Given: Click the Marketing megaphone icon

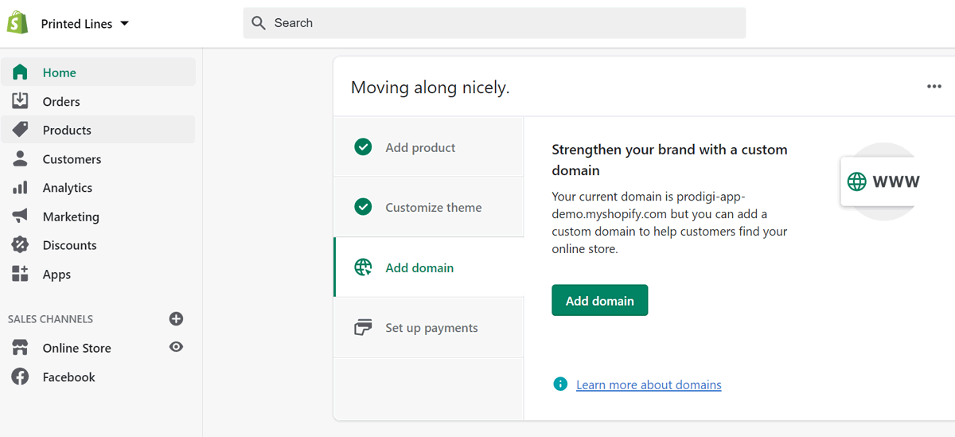Looking at the screenshot, I should click(x=20, y=216).
